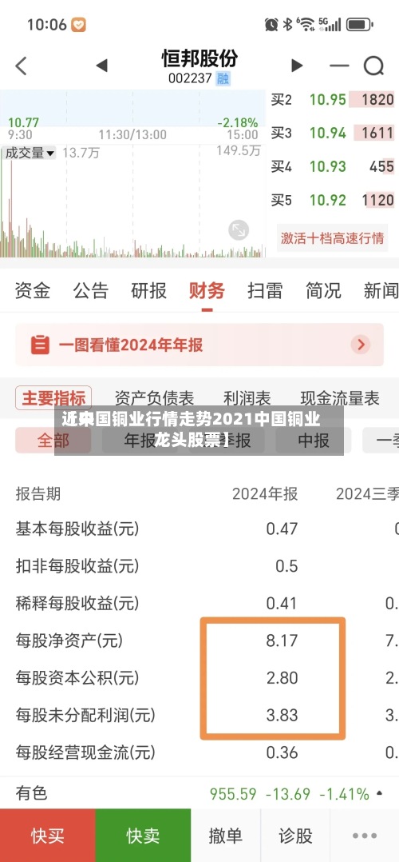
Task: Select the 主要指标 sub-tab
Action: pyautogui.click(x=53, y=398)
